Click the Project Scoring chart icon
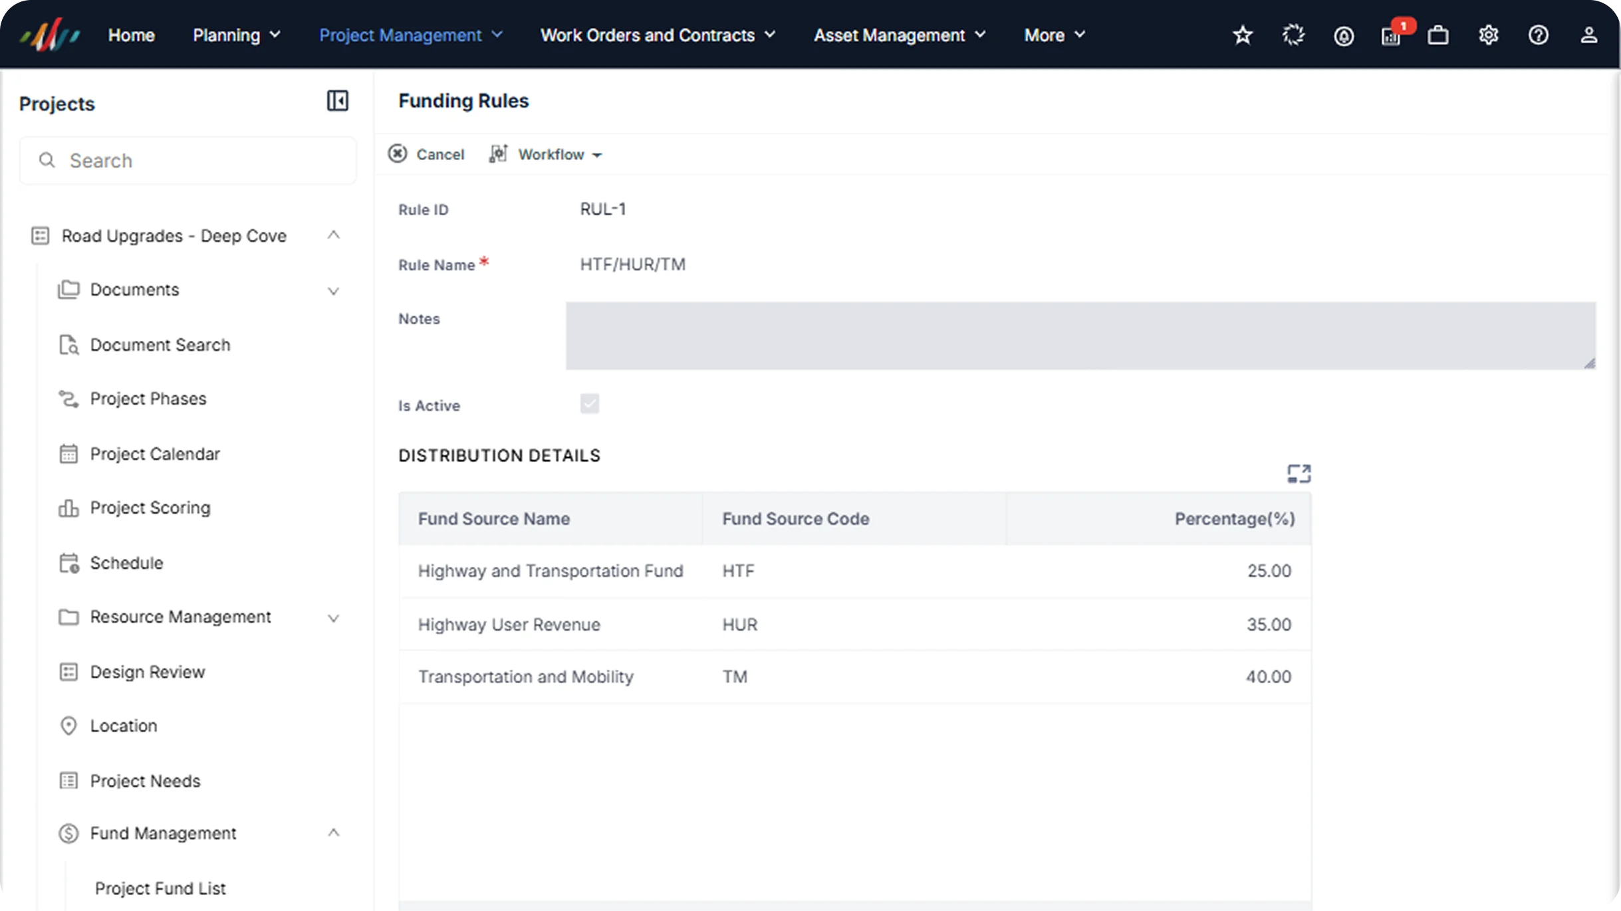Viewport: 1621px width, 911px height. pos(68,508)
